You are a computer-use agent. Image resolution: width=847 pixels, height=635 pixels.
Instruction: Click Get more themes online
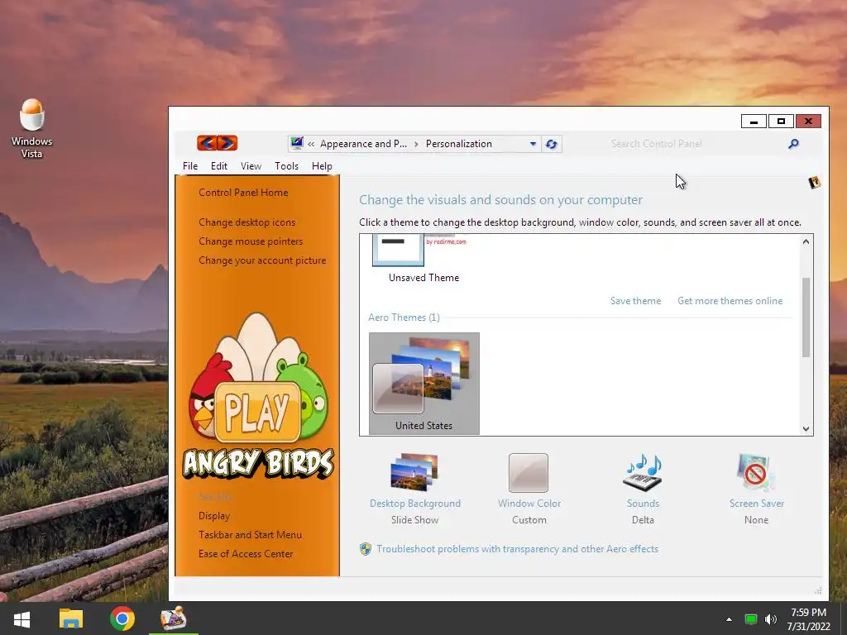730,301
